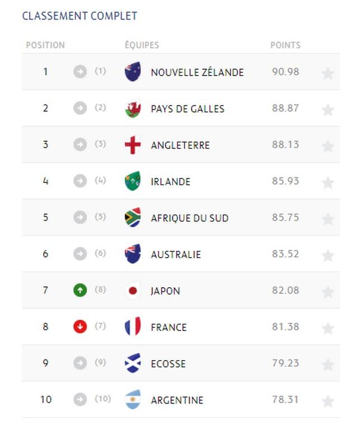The width and height of the screenshot is (358, 425).
Task: Click the Scotland saltire flag icon
Action: tap(133, 363)
